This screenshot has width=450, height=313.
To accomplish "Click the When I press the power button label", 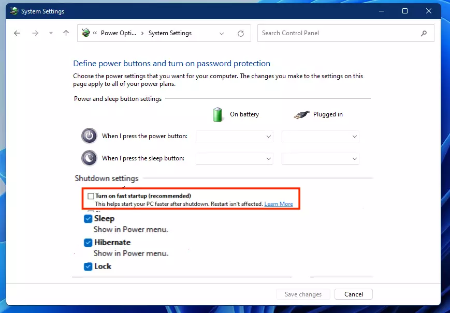I will point(144,136).
